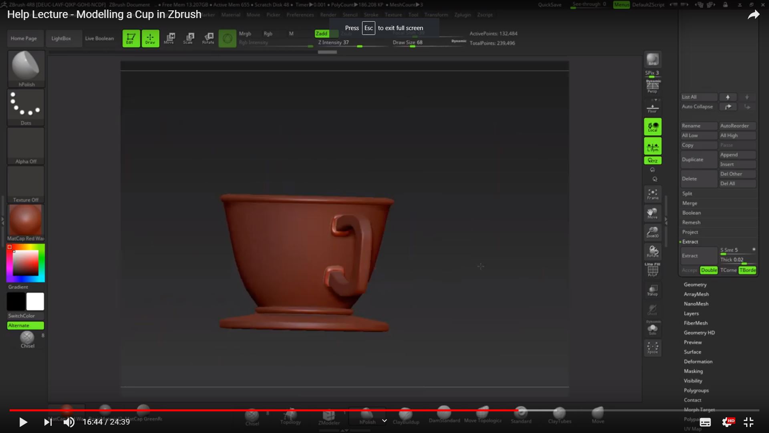Adjust the Draw Size 68 slider
The width and height of the screenshot is (769, 433).
(429, 43)
